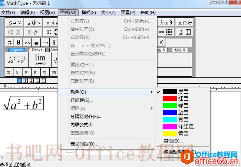Select the fifth tab-stop alignment button

coord(43,80)
